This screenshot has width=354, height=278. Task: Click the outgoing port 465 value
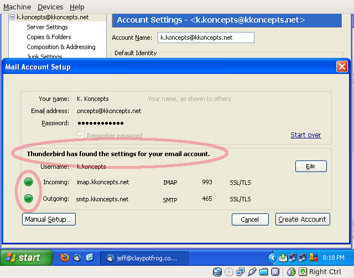pos(207,199)
